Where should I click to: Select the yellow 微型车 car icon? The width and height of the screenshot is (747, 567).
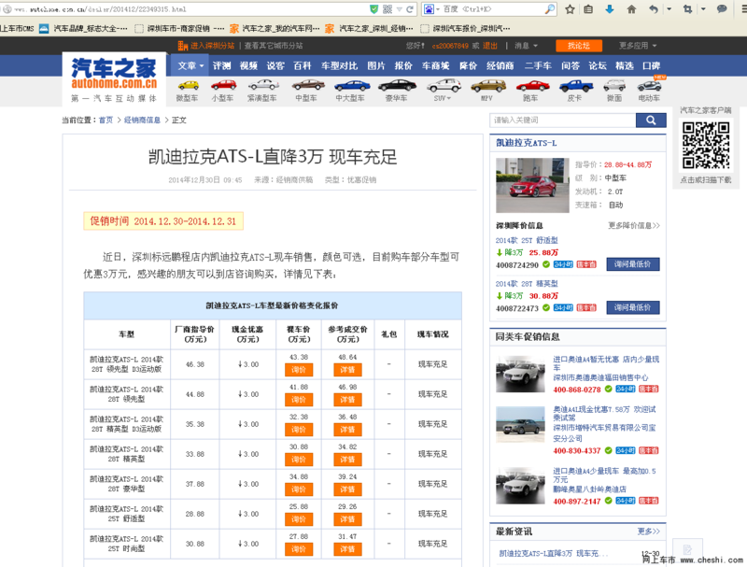pyautogui.click(x=189, y=85)
